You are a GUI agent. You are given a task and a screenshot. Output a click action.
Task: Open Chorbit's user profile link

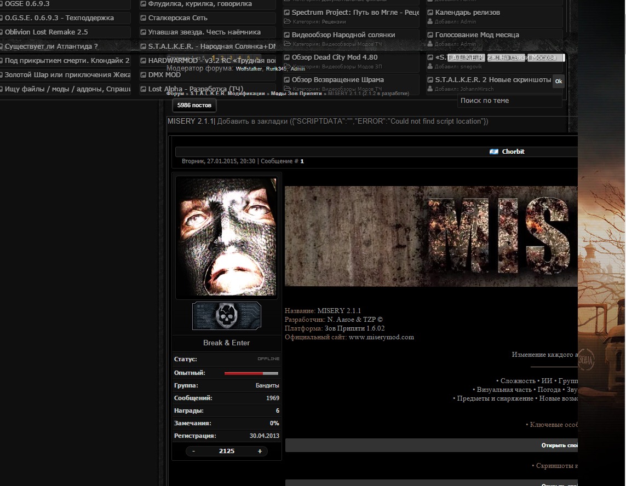click(513, 152)
